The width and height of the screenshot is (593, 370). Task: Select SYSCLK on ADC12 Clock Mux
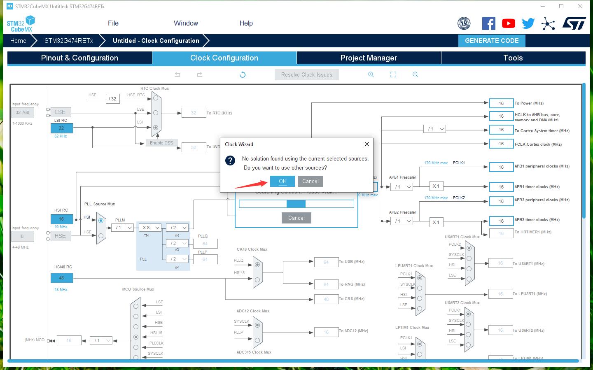click(x=257, y=325)
